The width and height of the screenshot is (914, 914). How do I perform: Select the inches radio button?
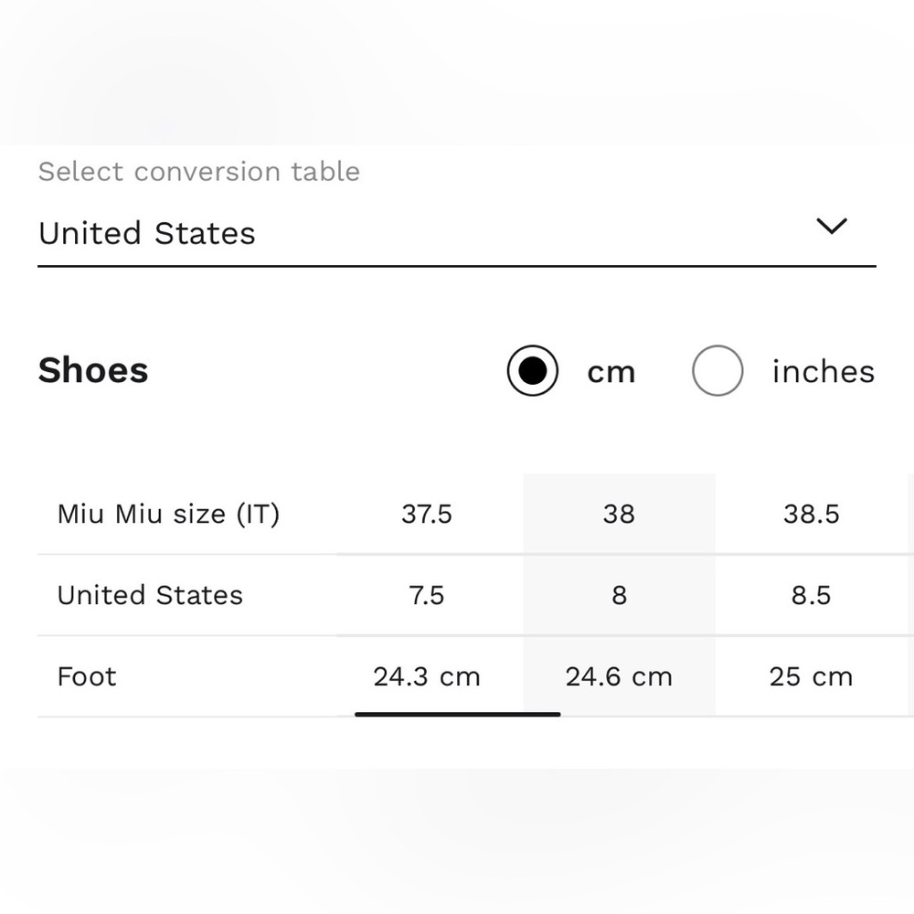click(717, 371)
